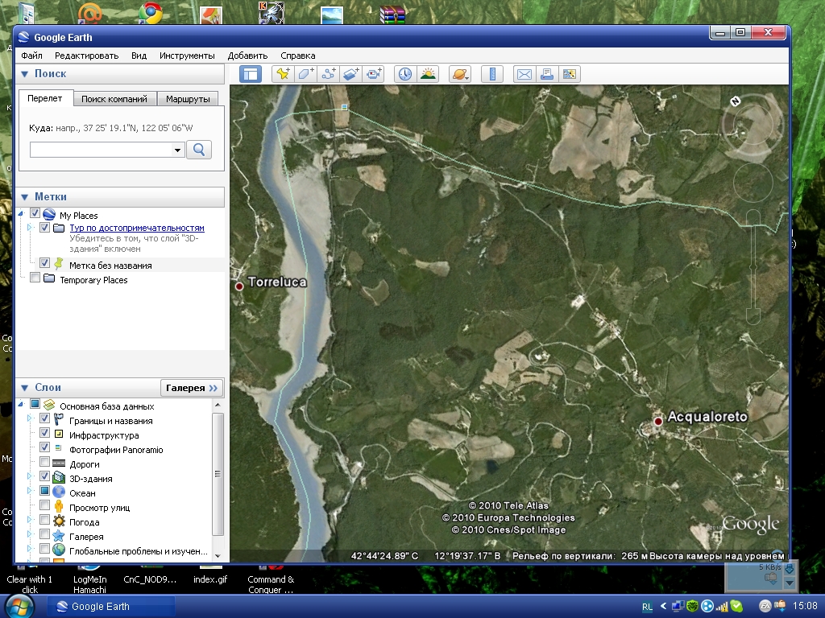Show historical imagery clock icon

click(x=404, y=74)
